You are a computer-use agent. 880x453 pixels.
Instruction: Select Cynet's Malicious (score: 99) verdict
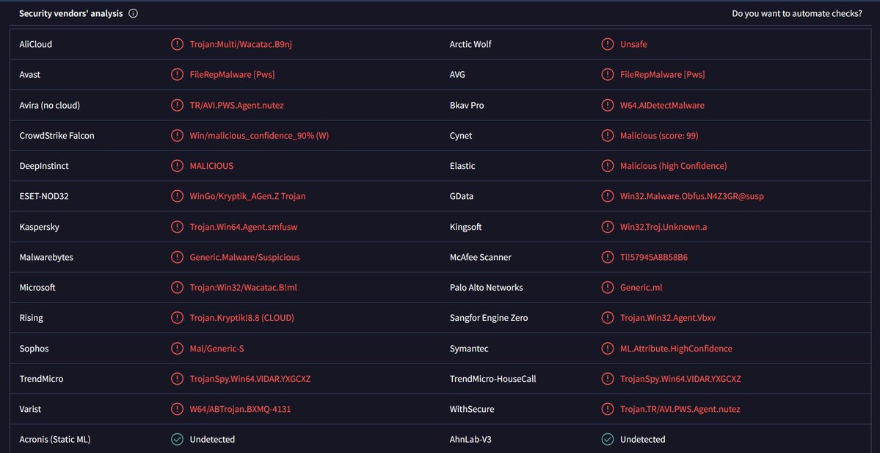click(x=659, y=135)
